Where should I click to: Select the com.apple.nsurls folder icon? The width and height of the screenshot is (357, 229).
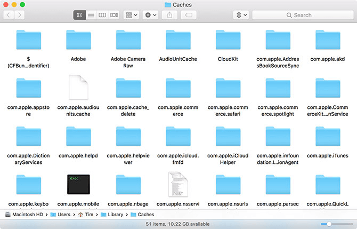pyautogui.click(x=228, y=185)
